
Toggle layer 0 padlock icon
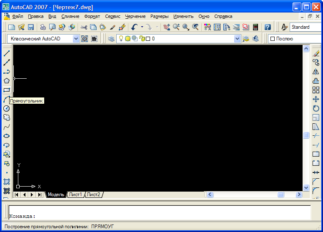(x=142, y=38)
